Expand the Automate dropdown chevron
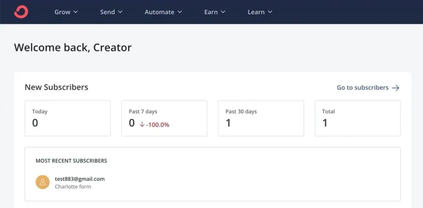The width and height of the screenshot is (423, 208). [x=180, y=12]
